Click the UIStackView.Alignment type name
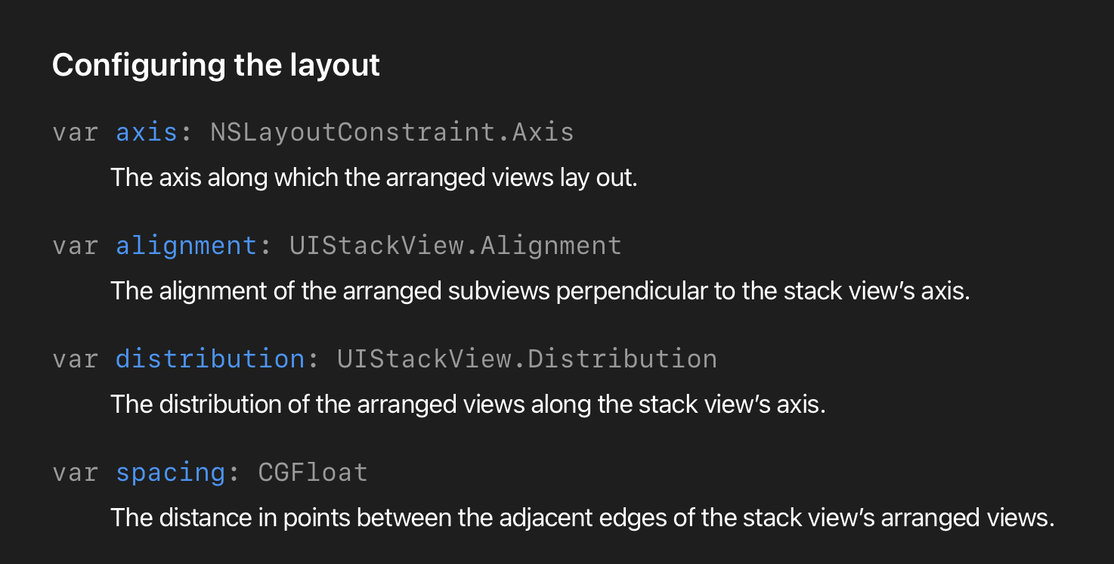1114x564 pixels. coord(455,246)
